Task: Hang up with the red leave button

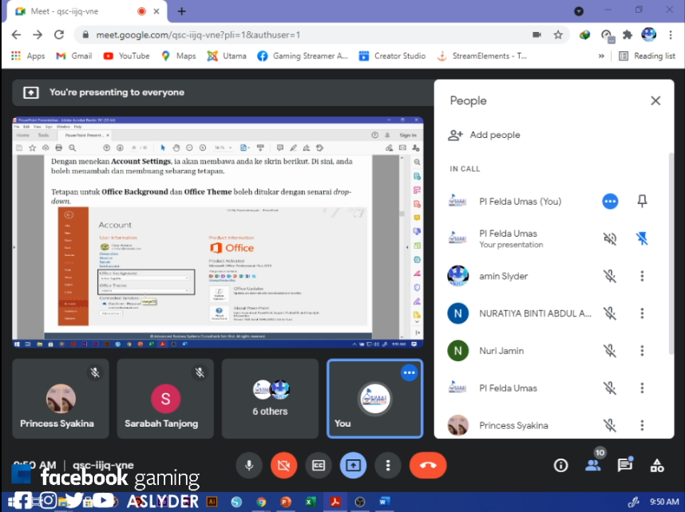Action: [428, 465]
